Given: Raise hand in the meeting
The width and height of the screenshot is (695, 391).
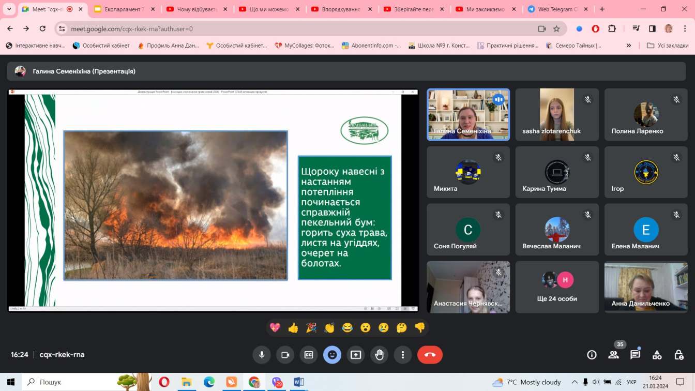Looking at the screenshot, I should pos(380,355).
